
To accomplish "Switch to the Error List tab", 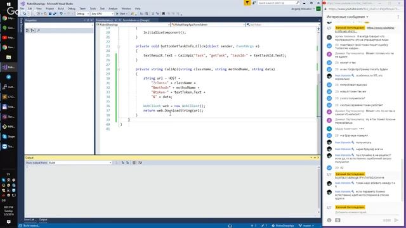I will click(30, 220).
